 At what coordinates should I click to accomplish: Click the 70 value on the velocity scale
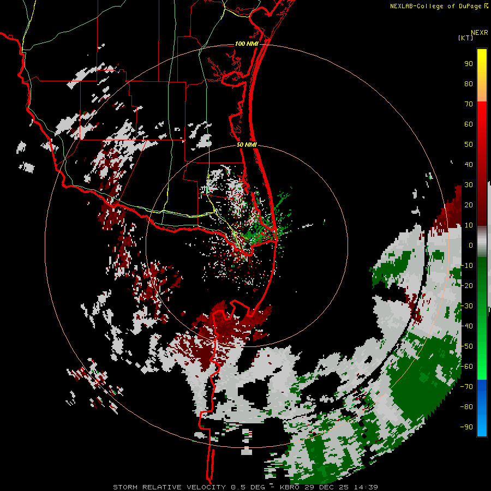click(469, 104)
